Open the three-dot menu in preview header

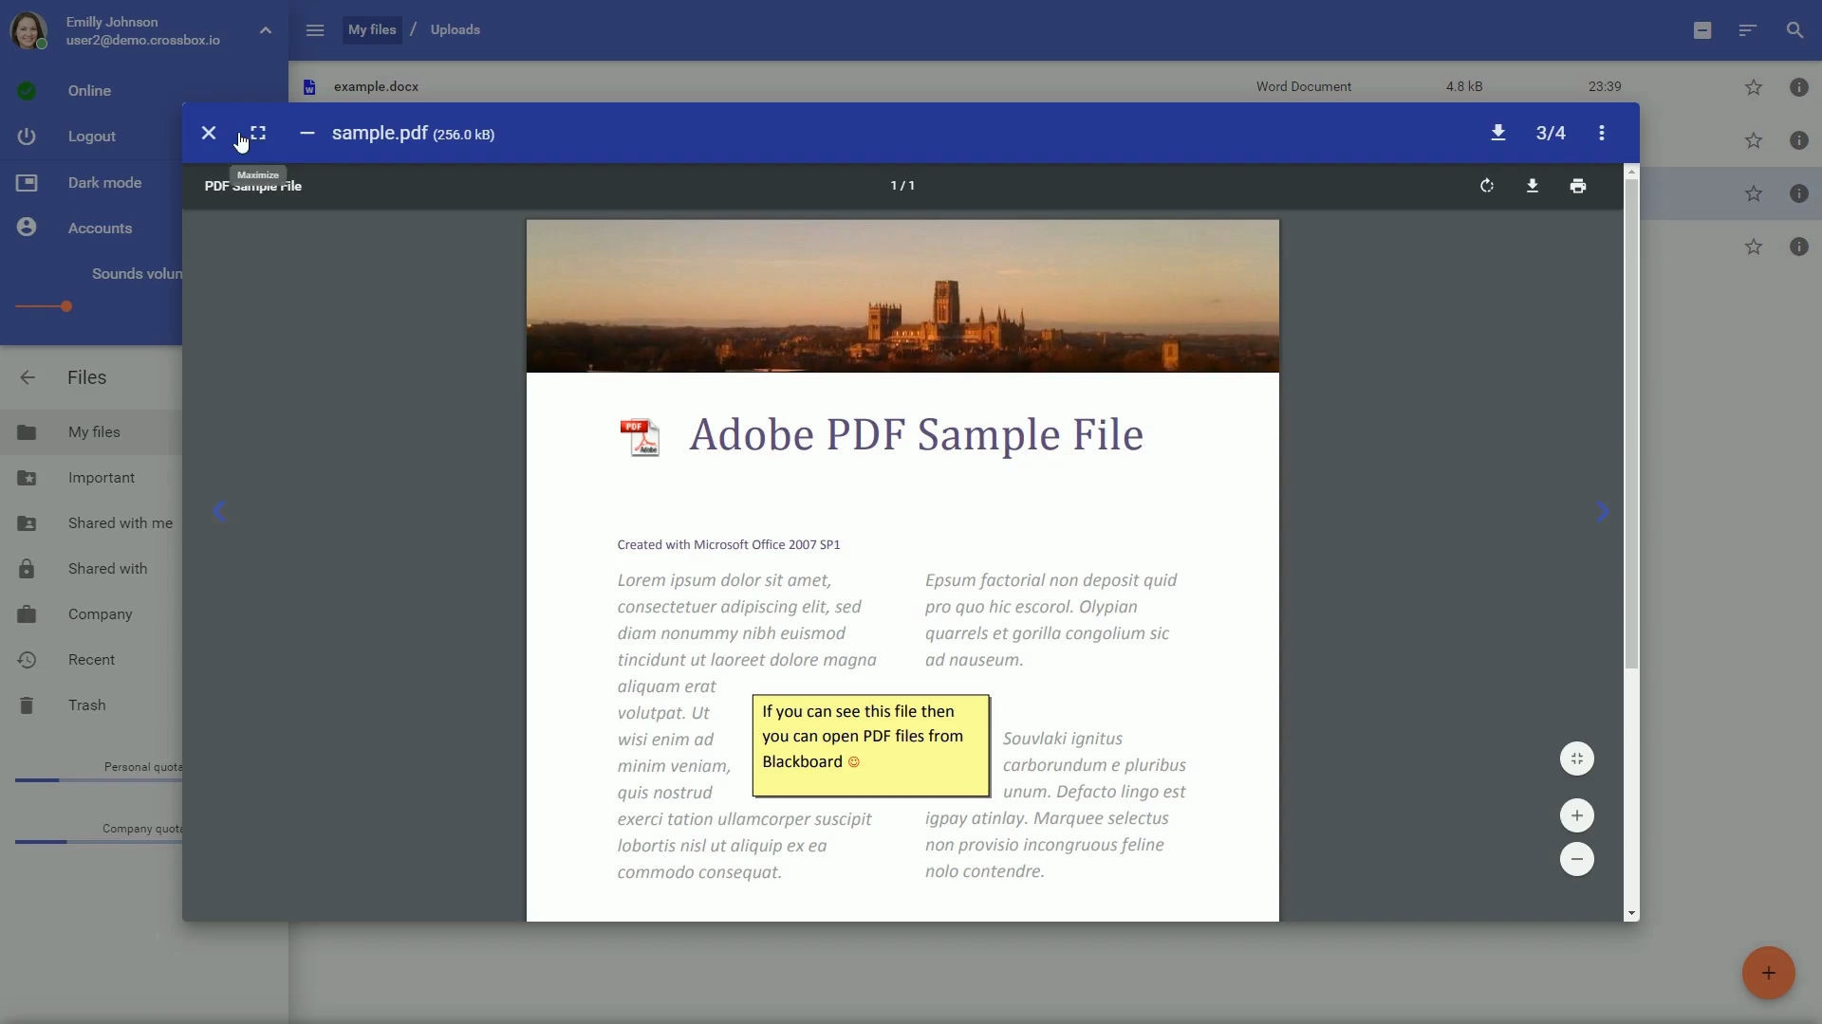click(1602, 134)
